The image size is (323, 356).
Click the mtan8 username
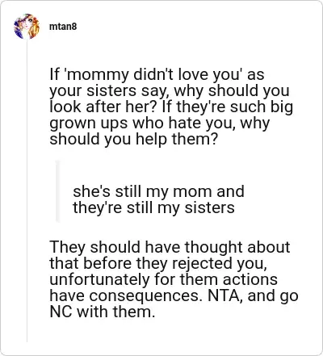coord(63,27)
